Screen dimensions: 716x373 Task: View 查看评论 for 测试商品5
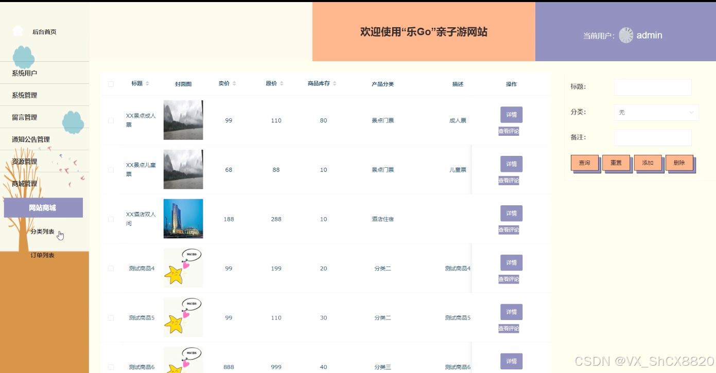tap(509, 328)
